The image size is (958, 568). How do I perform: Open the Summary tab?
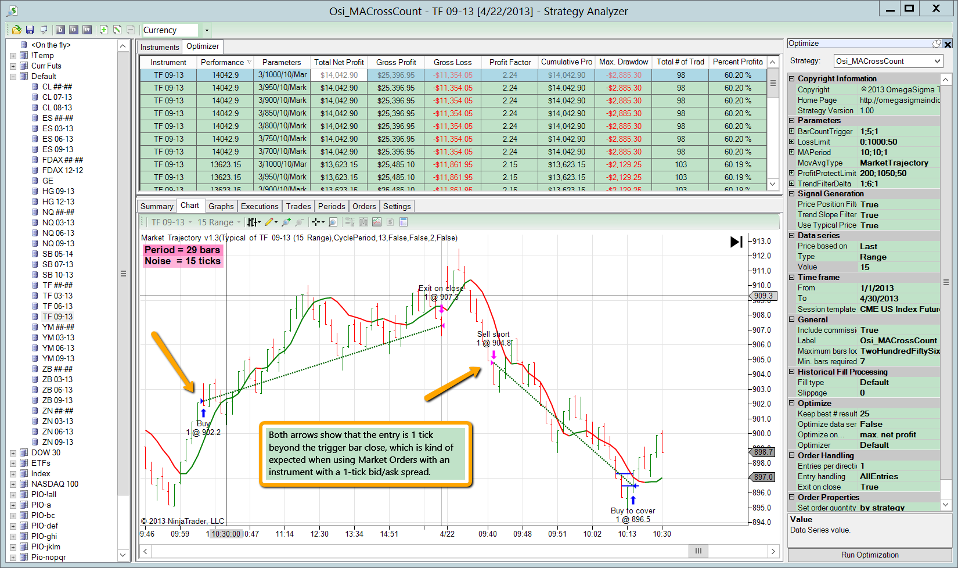(157, 206)
